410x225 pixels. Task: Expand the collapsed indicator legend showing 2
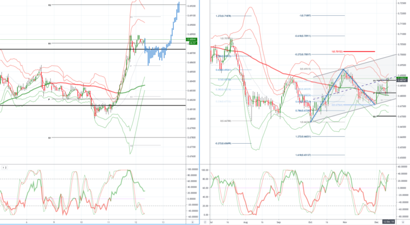pos(4,168)
